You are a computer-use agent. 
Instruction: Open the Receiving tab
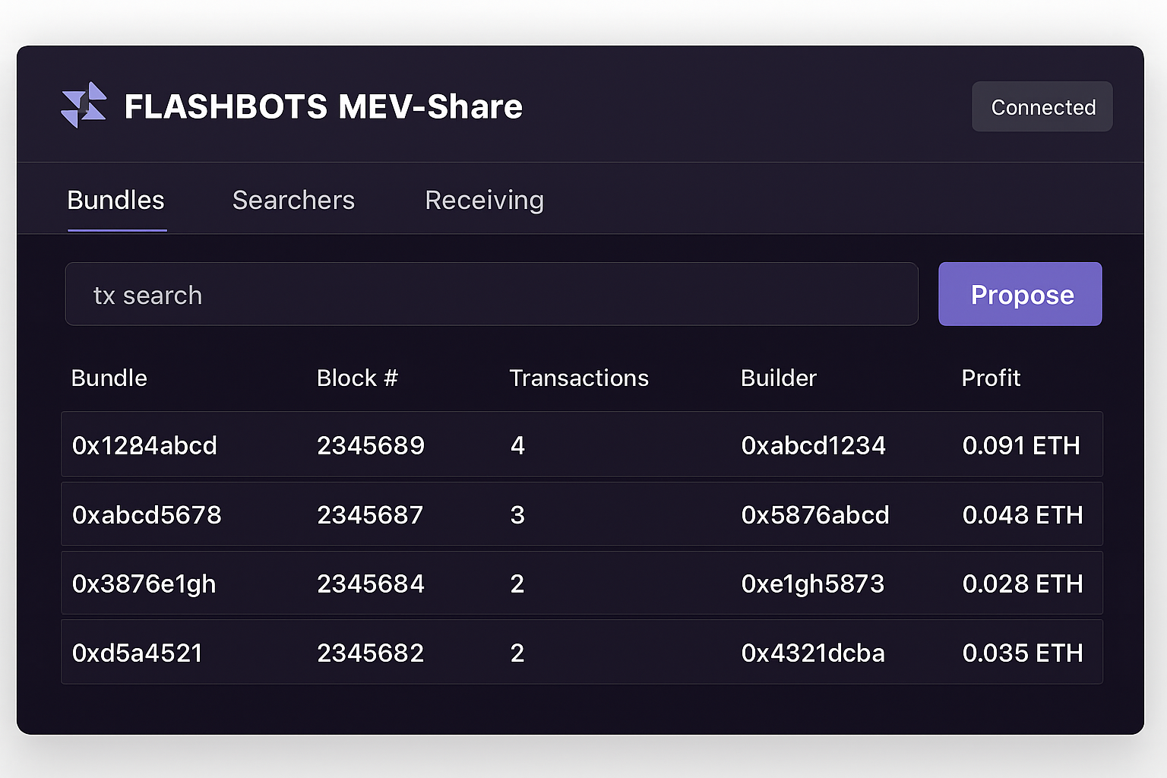tap(484, 200)
